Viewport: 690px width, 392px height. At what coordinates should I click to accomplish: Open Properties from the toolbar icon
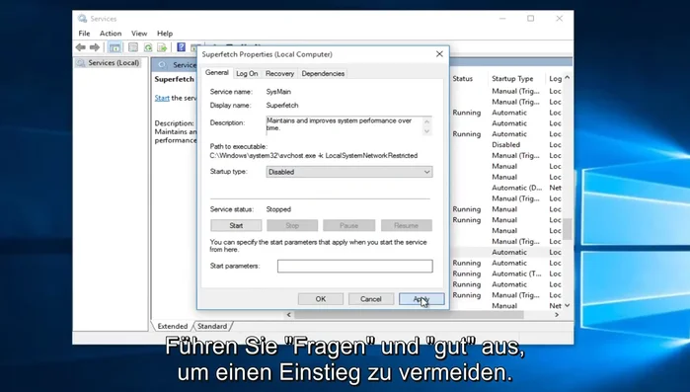133,47
